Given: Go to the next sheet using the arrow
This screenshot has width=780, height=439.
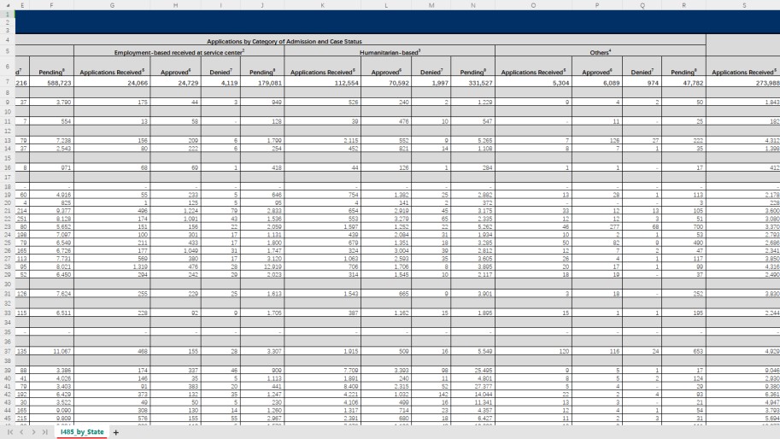Looking at the screenshot, I should 33,432.
